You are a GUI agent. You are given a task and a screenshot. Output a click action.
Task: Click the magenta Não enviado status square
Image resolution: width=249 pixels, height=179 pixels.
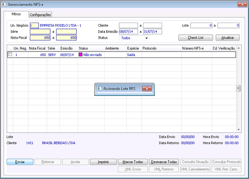(81, 55)
